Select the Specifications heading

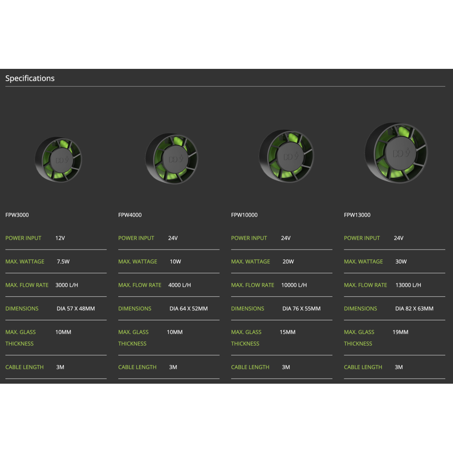[30, 78]
